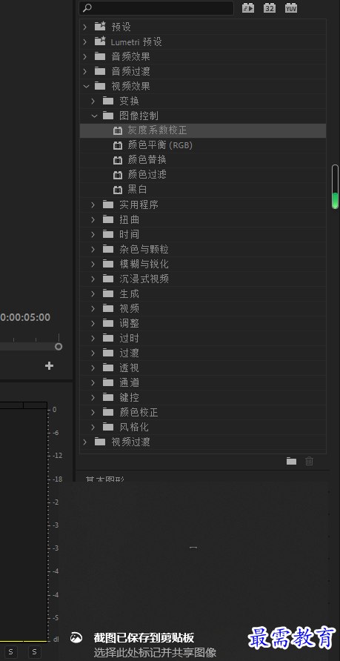The width and height of the screenshot is (340, 661).
Task: Click the delete custom items trash icon
Action: (x=309, y=461)
